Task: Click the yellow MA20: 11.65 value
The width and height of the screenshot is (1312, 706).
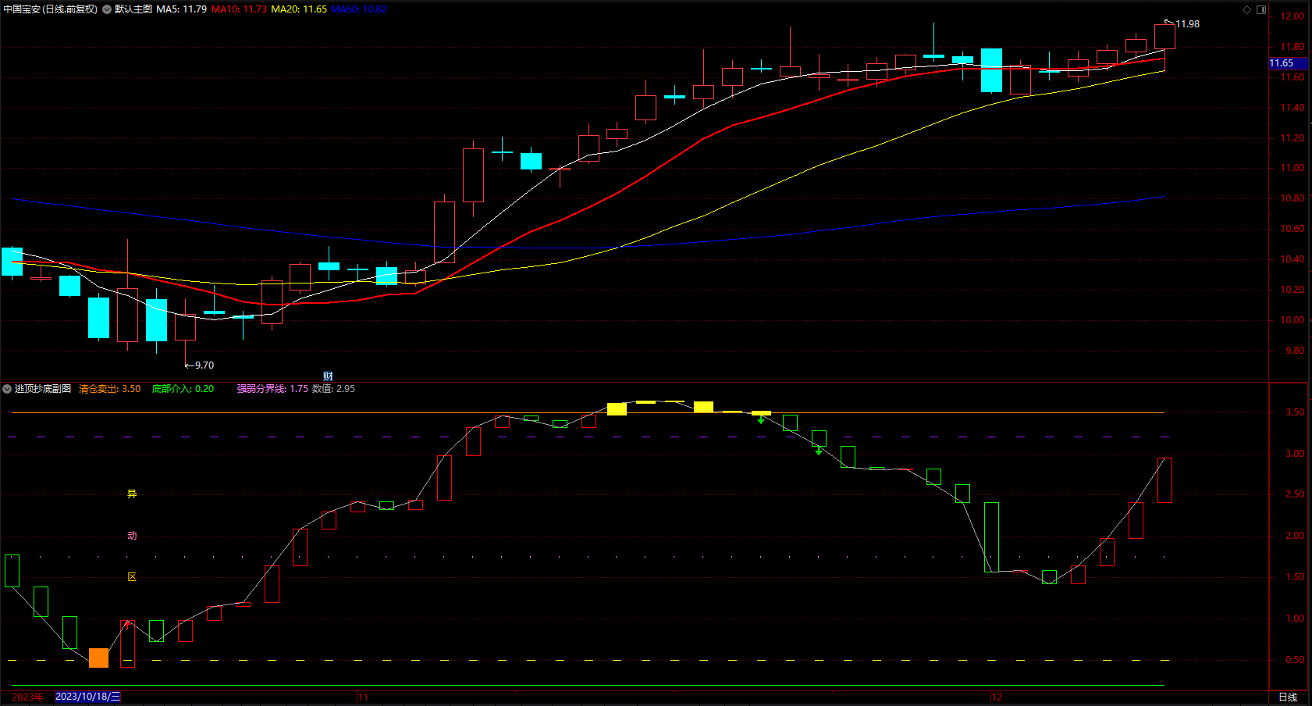Action: (x=299, y=9)
